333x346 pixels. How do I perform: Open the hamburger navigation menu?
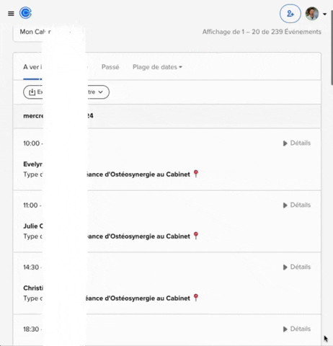click(11, 14)
